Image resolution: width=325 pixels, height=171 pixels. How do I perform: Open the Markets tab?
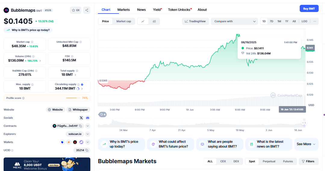tap(123, 10)
